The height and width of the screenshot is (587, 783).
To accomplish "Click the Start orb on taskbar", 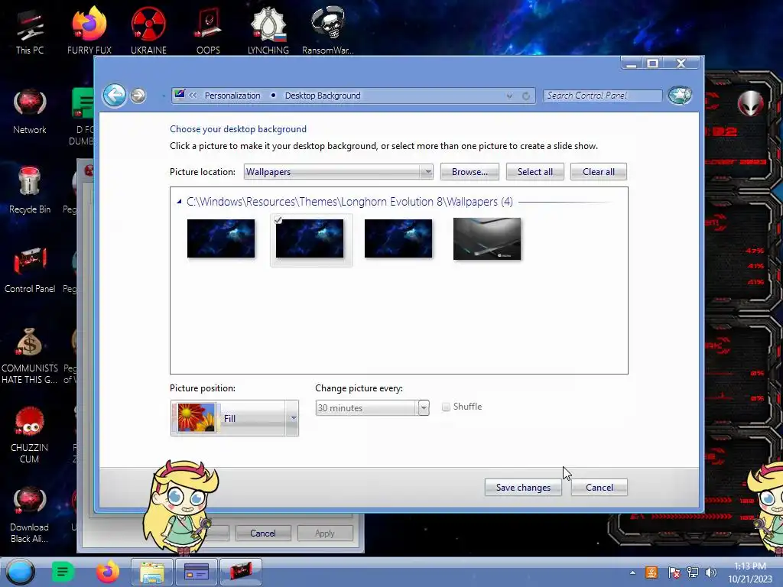I will 21,572.
